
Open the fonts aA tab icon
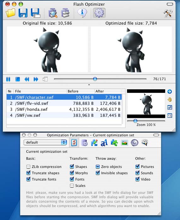pyautogui.click(x=104, y=143)
